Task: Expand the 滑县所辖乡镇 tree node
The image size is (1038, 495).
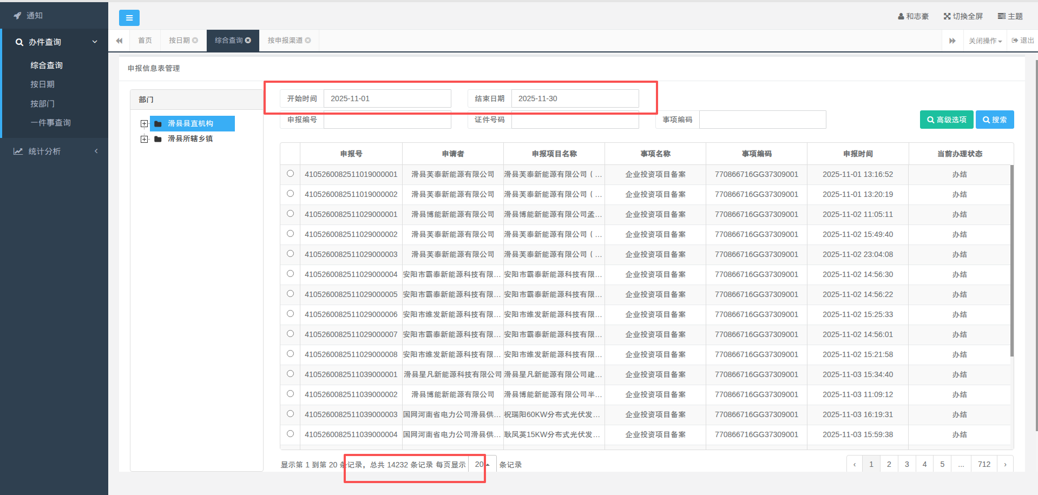Action: 144,139
